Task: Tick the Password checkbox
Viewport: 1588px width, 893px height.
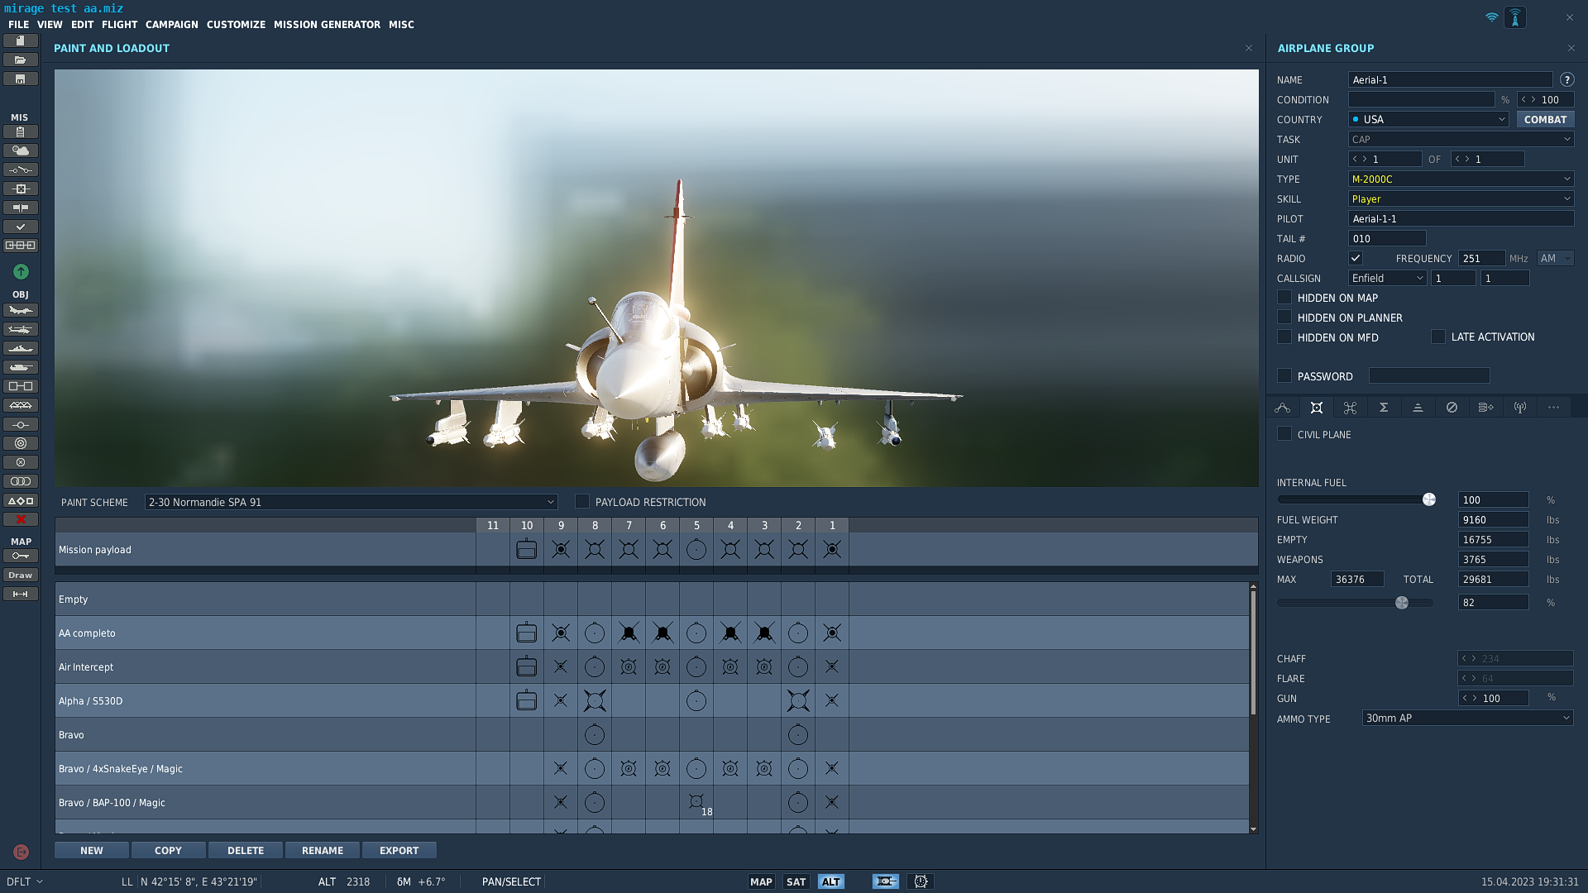Action: [1284, 376]
